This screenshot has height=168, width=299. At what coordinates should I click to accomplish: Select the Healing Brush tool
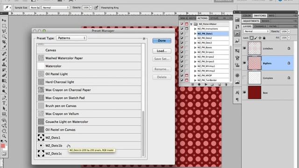pyautogui.click(x=4, y=54)
